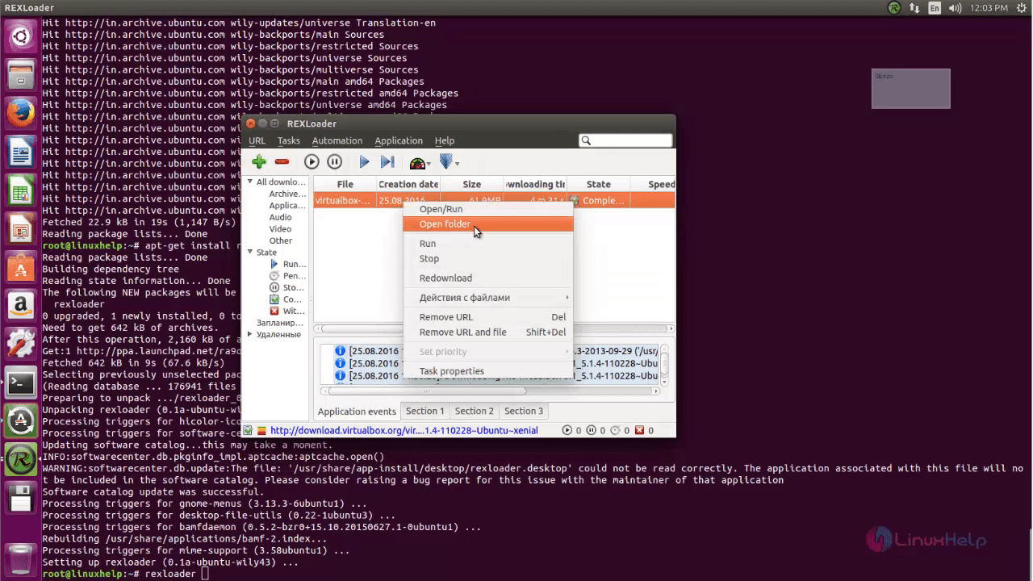This screenshot has width=1033, height=581.
Task: Click status bar running count play icon
Action: (x=567, y=430)
